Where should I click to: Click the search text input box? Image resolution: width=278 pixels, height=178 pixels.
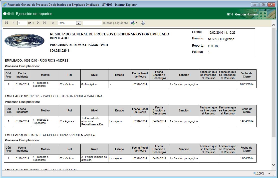click(92, 23)
